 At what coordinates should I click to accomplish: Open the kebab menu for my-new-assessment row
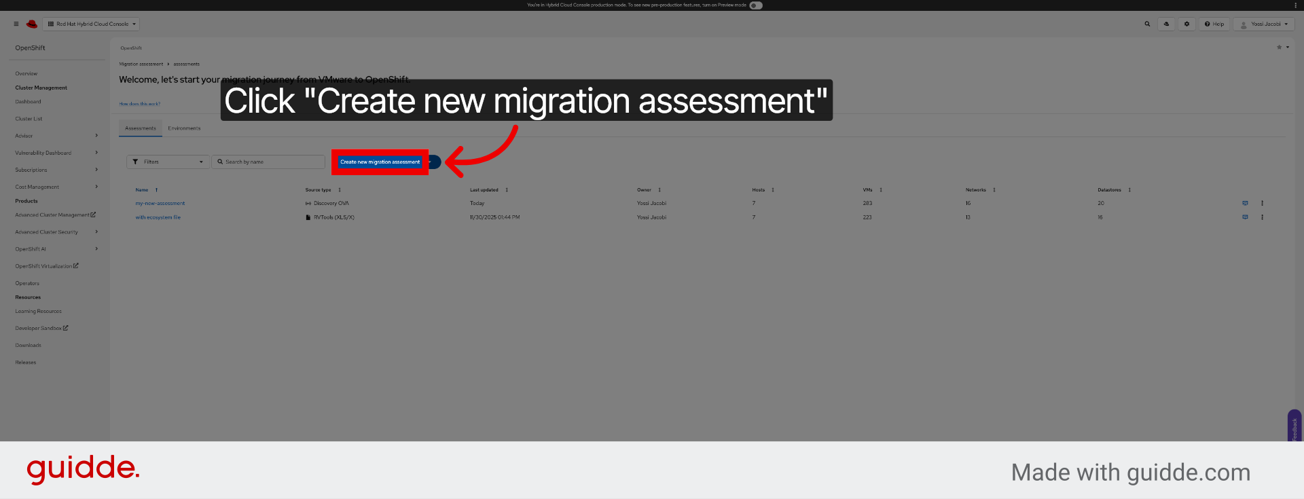pyautogui.click(x=1263, y=203)
